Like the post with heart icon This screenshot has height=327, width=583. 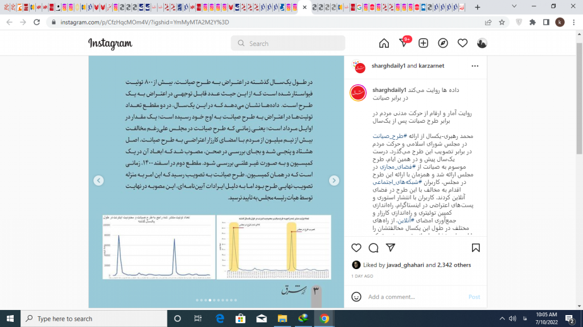click(x=356, y=248)
